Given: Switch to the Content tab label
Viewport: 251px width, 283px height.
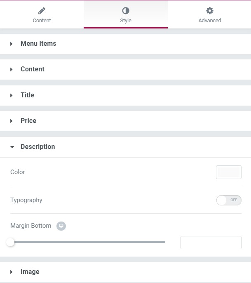Looking at the screenshot, I should pos(42,20).
